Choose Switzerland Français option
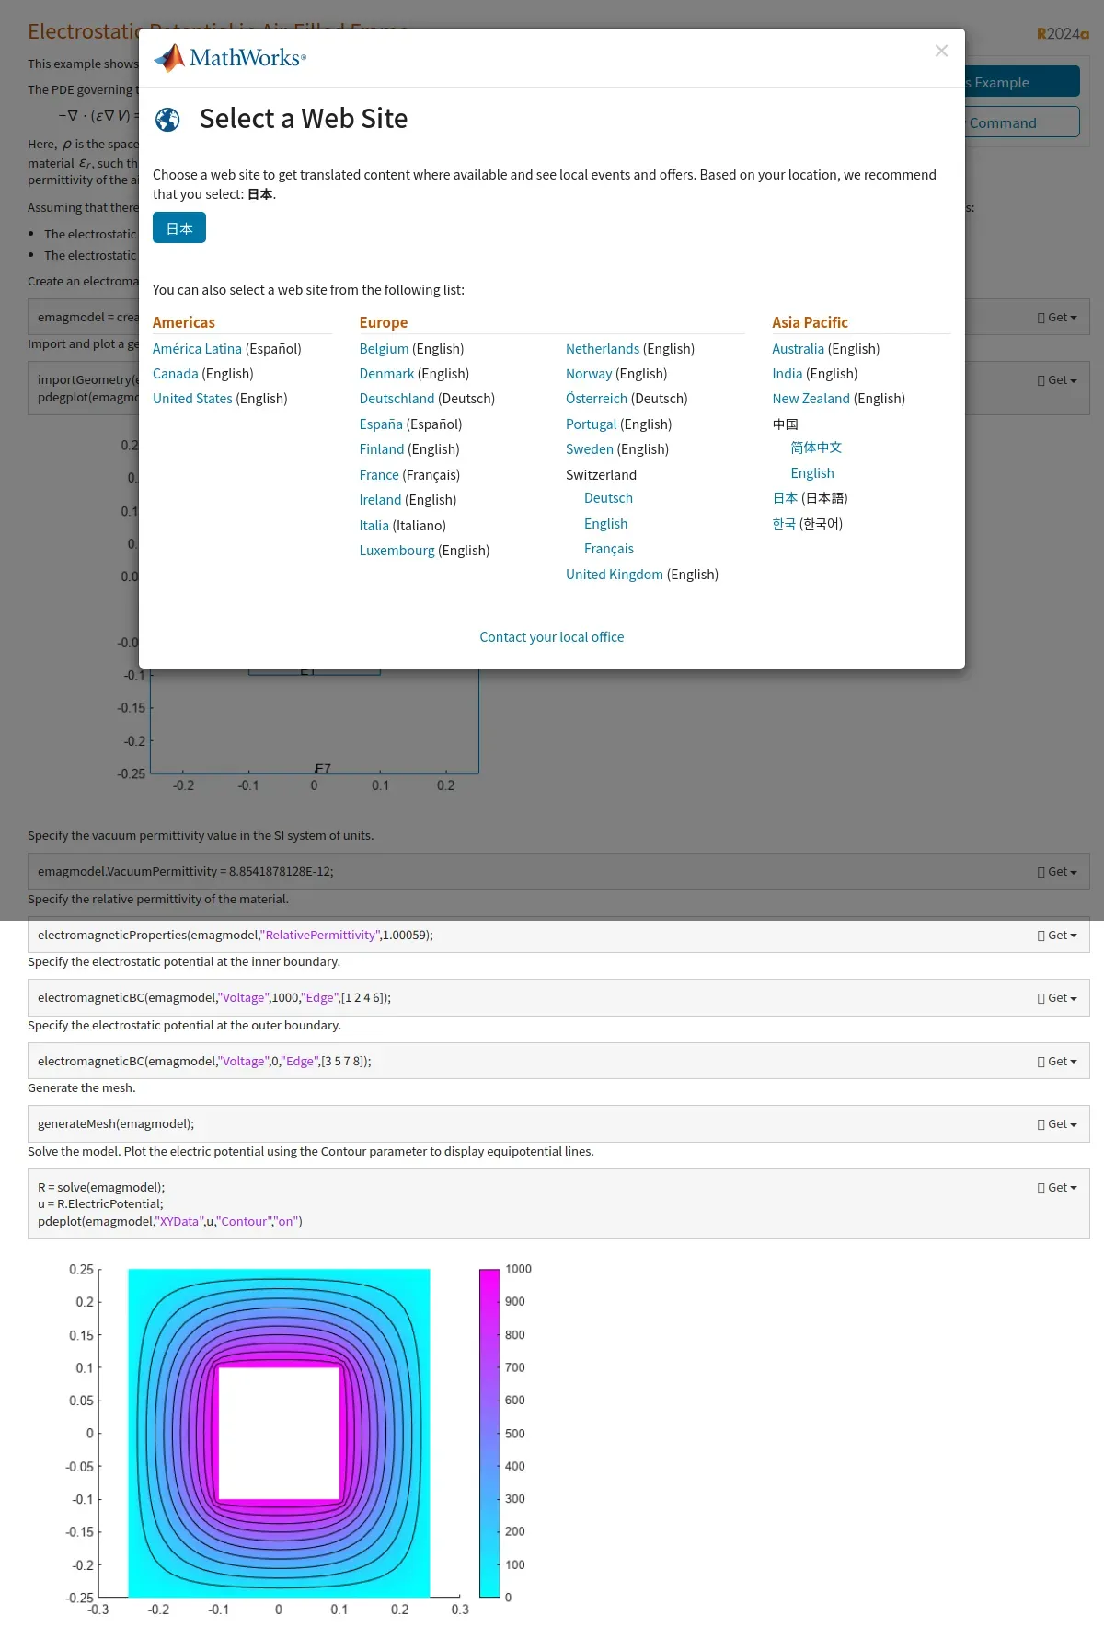 click(x=609, y=549)
